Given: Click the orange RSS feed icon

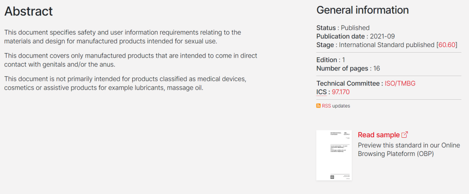Looking at the screenshot, I should [318, 106].
